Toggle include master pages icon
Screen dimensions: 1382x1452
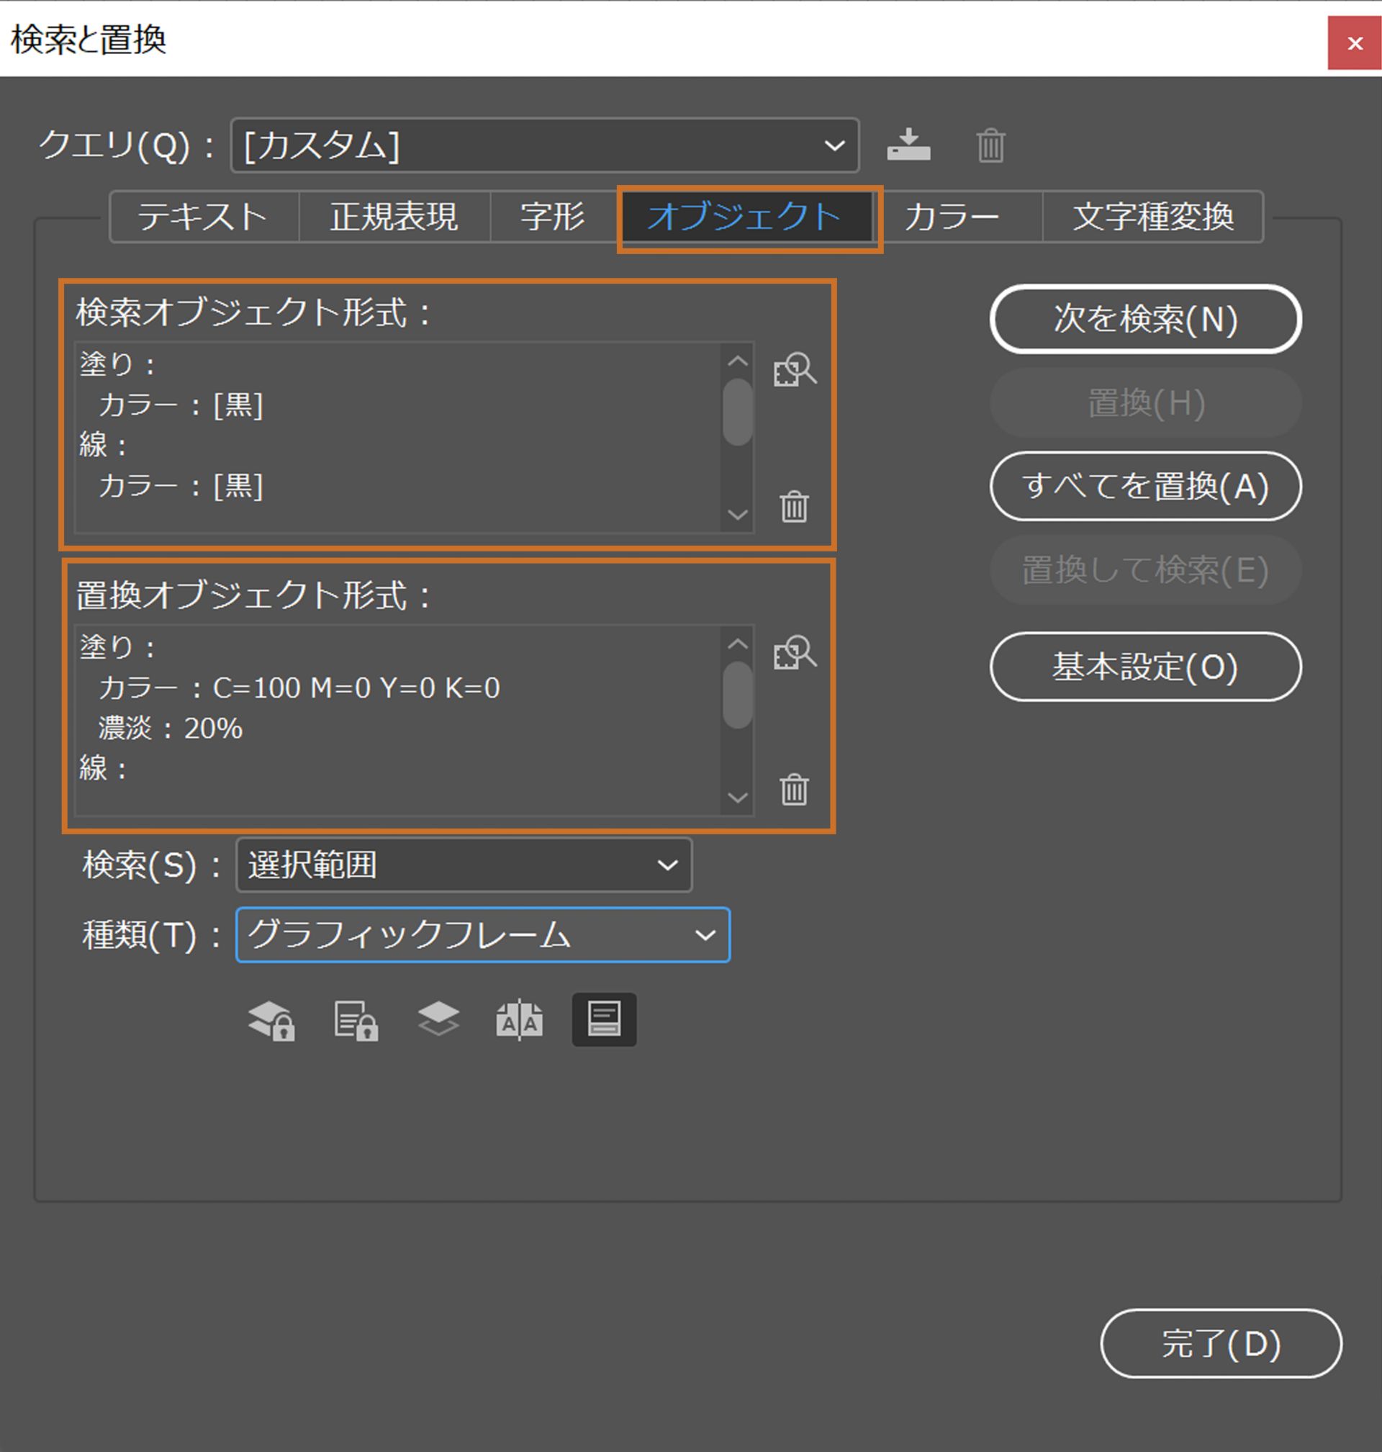(520, 1020)
